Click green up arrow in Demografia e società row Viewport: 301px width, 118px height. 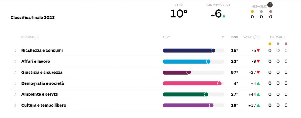pos(258,83)
